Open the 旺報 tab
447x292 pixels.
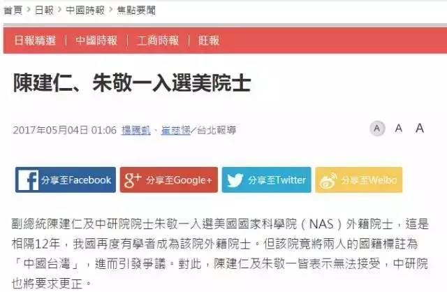click(x=209, y=41)
